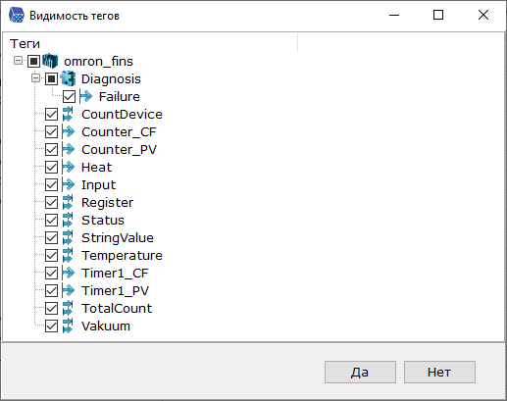Click the CountDevice bidirectional tag icon
This screenshot has width=507, height=401.
tap(68, 114)
